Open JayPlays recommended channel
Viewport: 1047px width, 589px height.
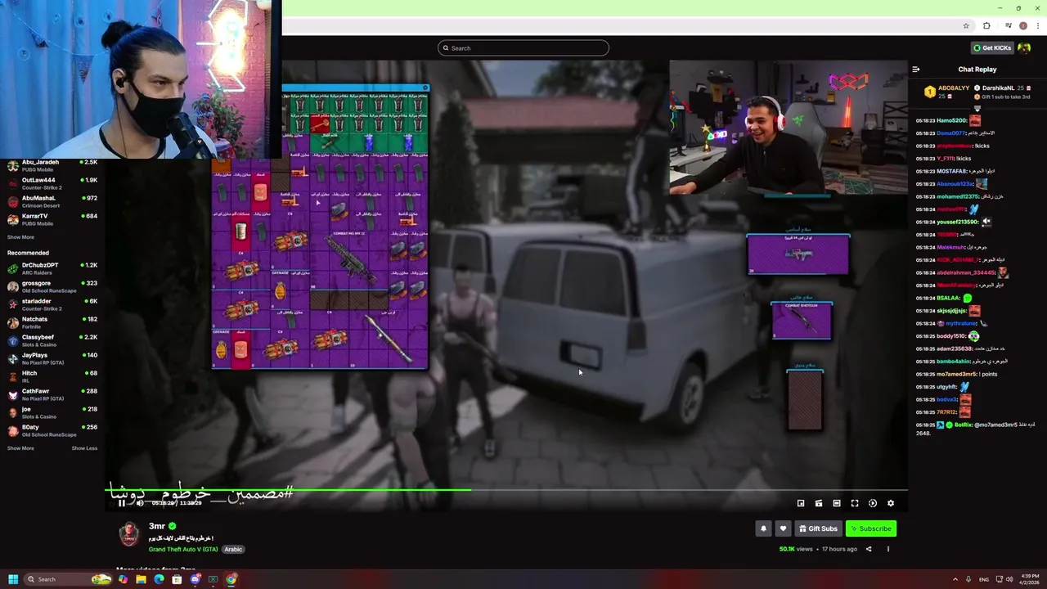52,358
